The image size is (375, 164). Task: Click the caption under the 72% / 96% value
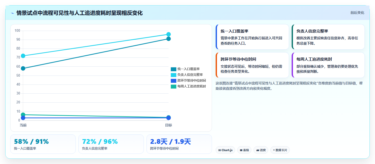(x=95, y=149)
